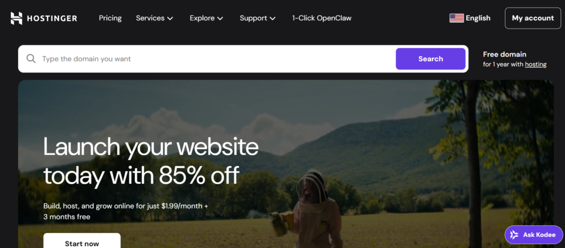The image size is (565, 248).
Task: Open the My account button
Action: 533,18
